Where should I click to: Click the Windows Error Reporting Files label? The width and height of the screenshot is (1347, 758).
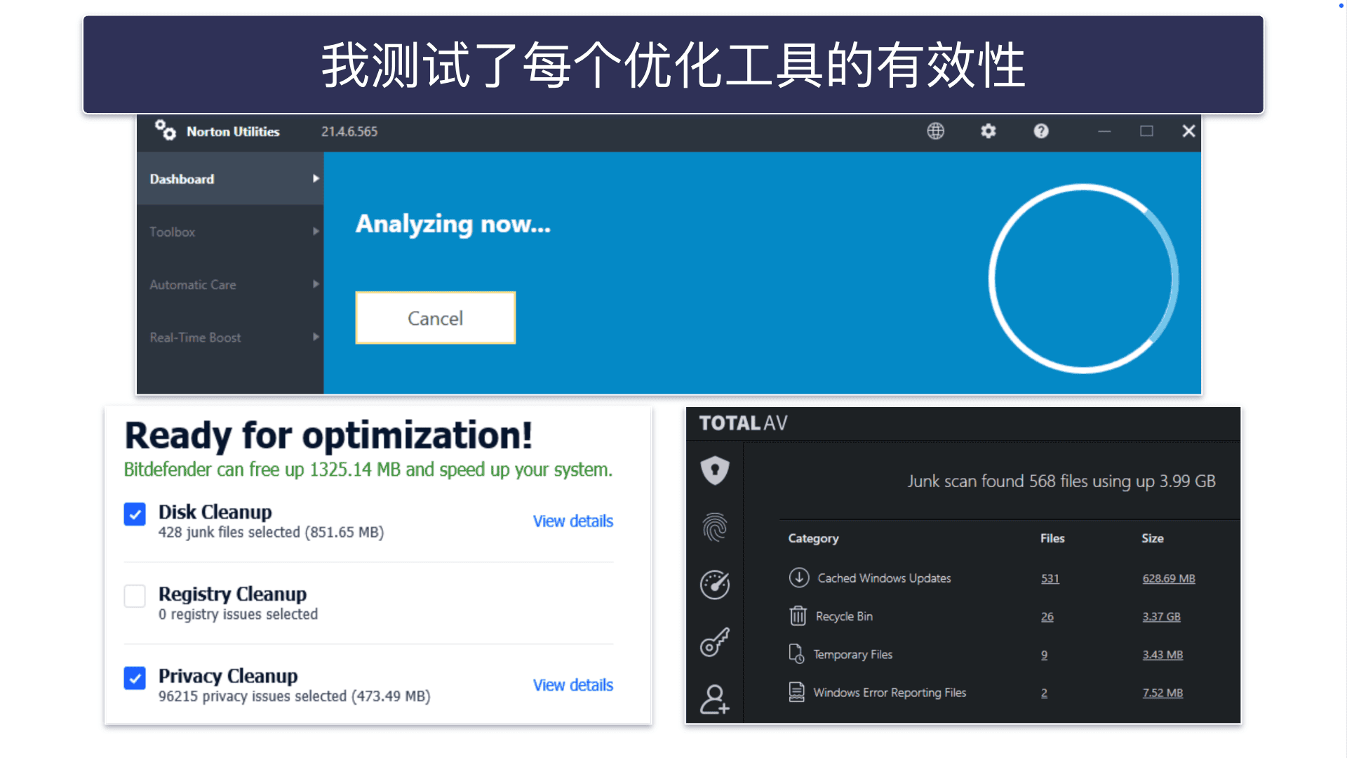(890, 693)
